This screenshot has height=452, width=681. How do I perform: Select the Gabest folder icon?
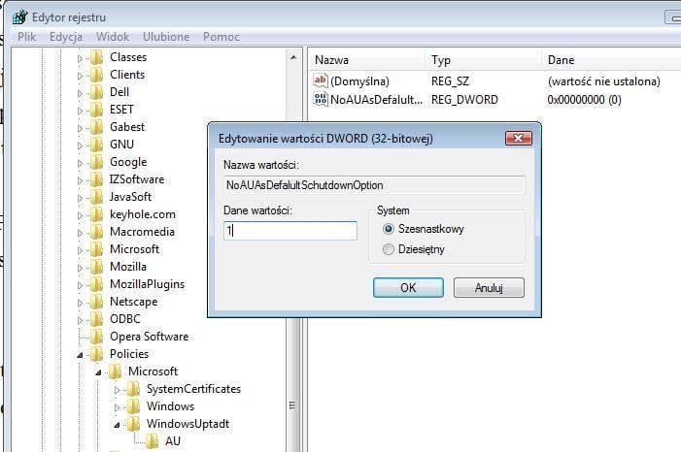coord(96,127)
